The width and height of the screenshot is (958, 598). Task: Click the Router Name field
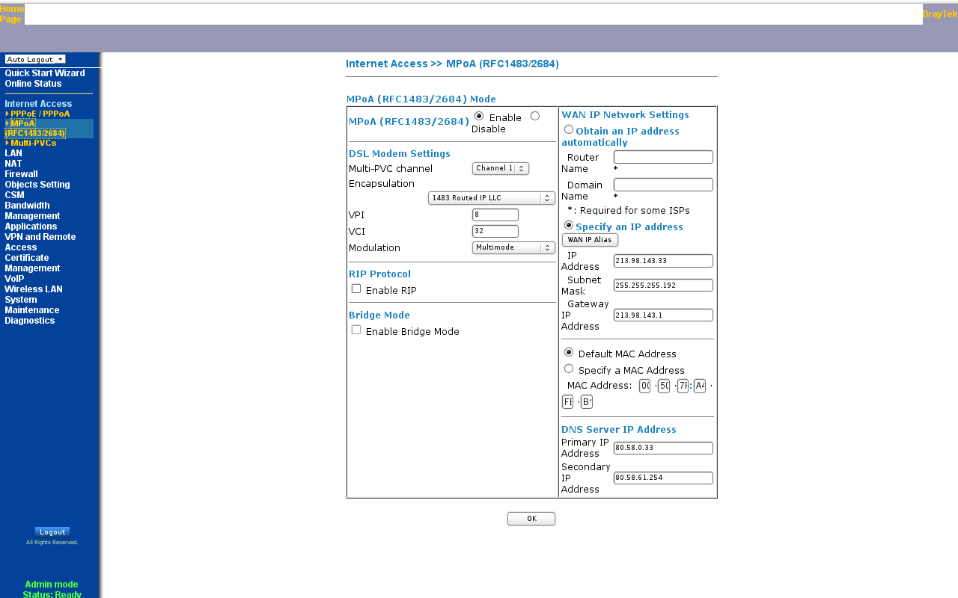click(663, 157)
